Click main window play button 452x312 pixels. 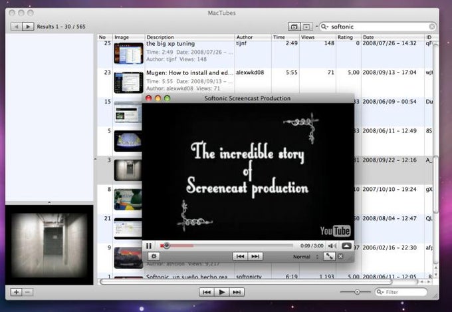coord(222,292)
